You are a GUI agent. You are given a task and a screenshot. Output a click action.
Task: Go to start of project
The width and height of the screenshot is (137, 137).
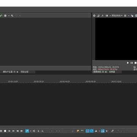tap(9, 131)
